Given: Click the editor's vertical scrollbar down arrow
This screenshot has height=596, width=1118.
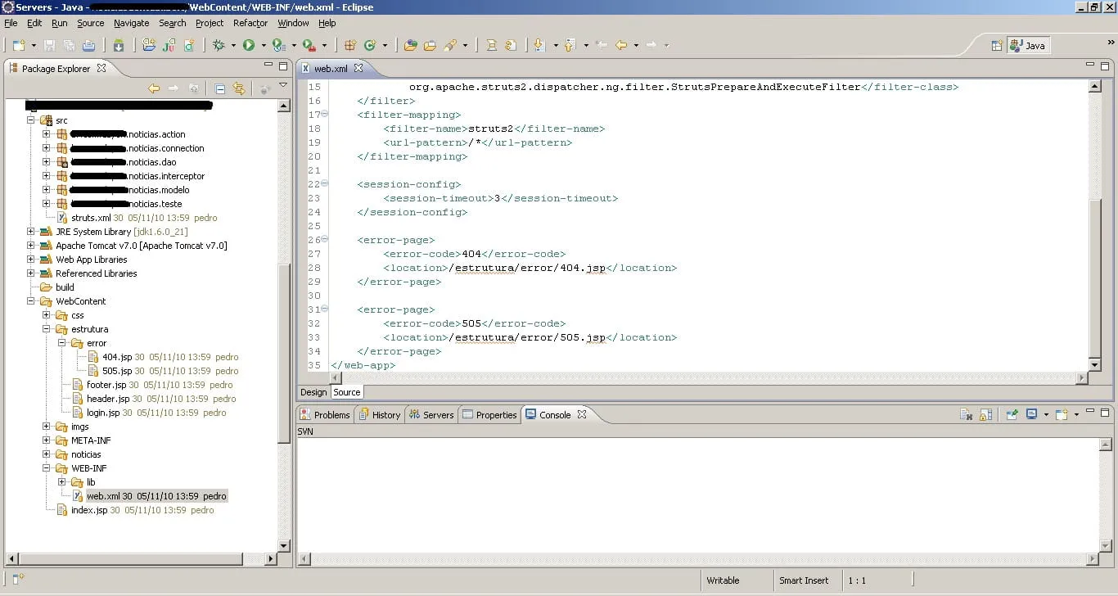Looking at the screenshot, I should tap(1095, 364).
